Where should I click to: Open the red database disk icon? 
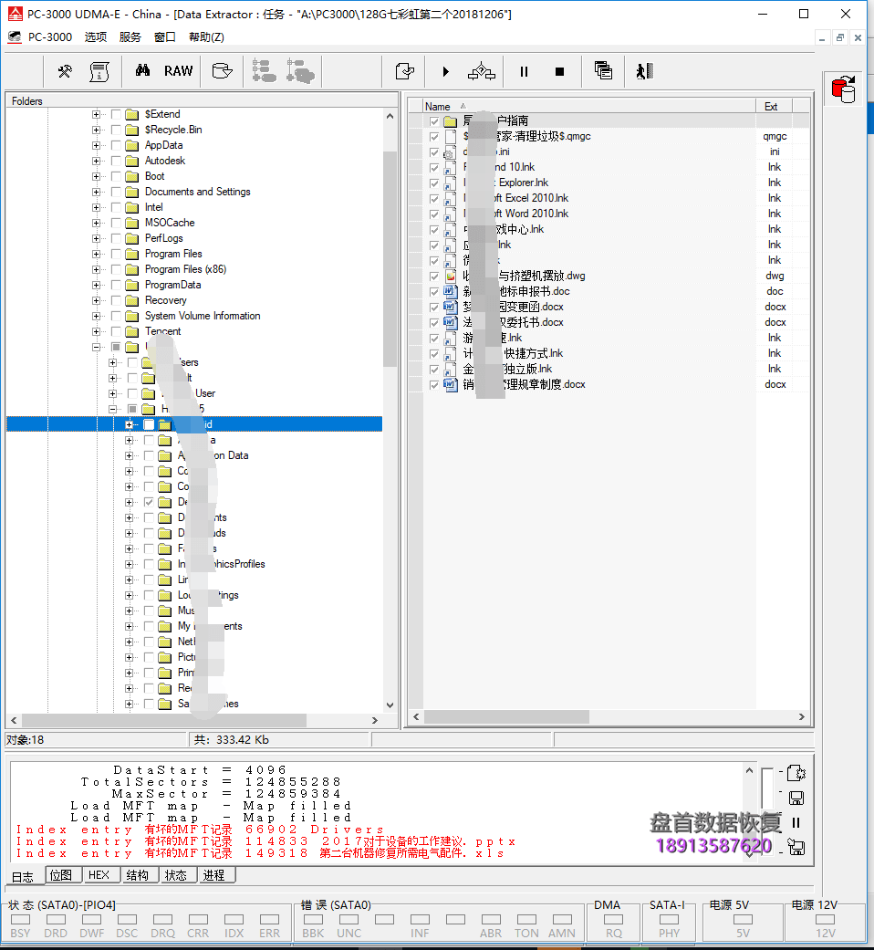pos(844,89)
